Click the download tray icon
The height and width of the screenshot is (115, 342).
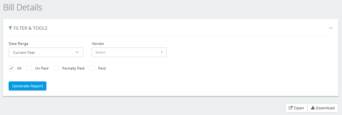[x=313, y=108]
